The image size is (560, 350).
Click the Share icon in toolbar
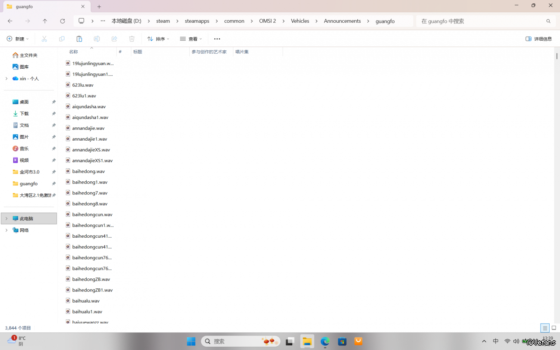coord(114,39)
